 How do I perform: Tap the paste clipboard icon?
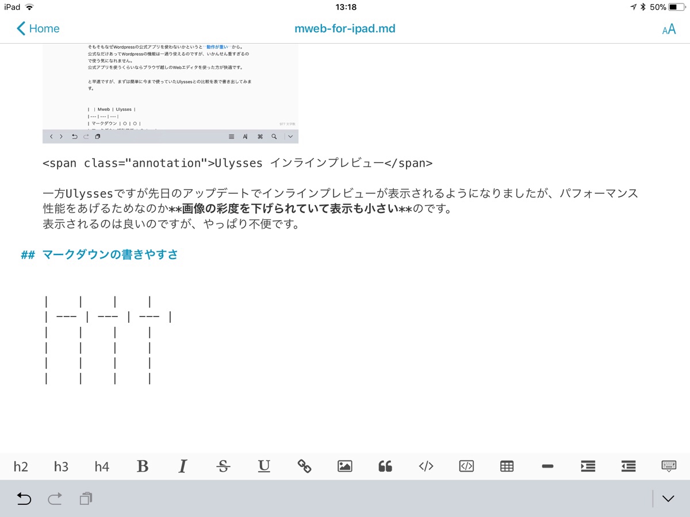click(86, 499)
